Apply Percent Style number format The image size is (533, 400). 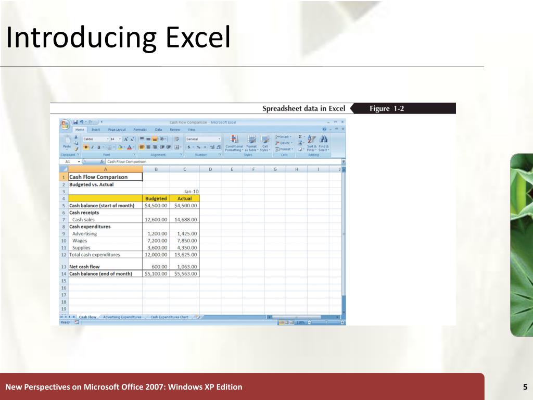pos(198,147)
